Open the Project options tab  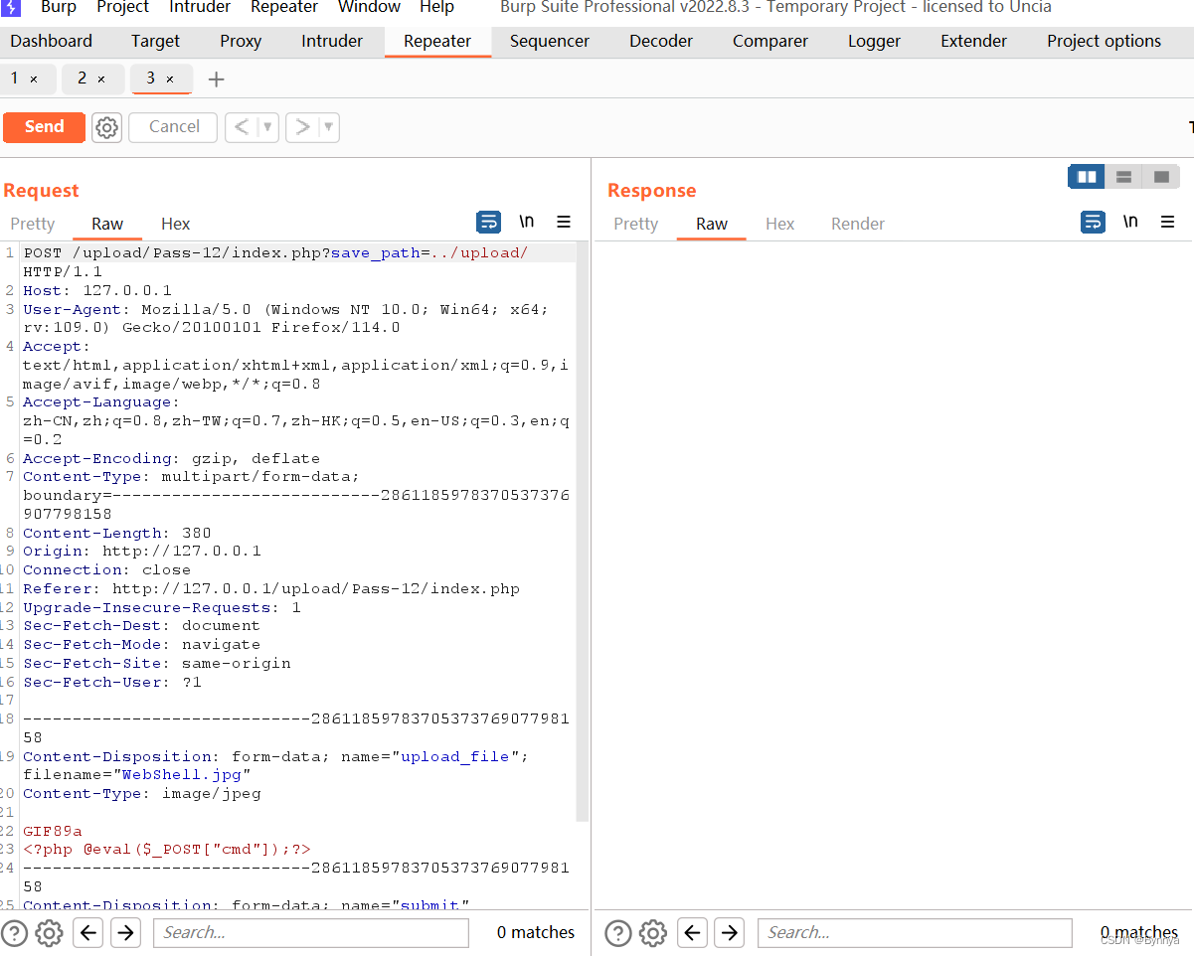pyautogui.click(x=1104, y=41)
